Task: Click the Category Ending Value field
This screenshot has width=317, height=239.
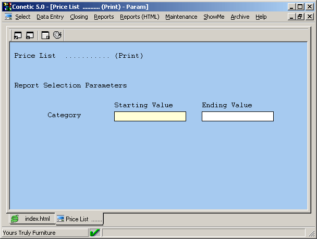Action: [237, 116]
